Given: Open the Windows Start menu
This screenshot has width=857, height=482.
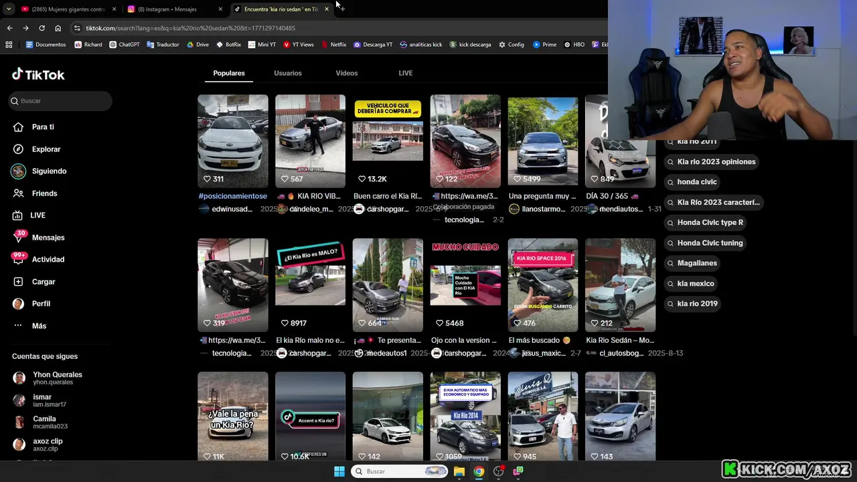Looking at the screenshot, I should [339, 471].
